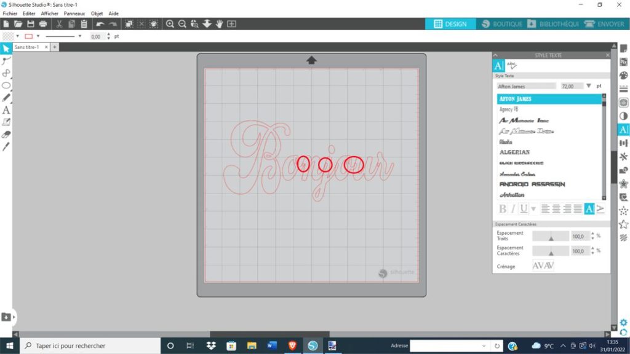Redo the last undone action
The width and height of the screenshot is (630, 354).
[113, 24]
